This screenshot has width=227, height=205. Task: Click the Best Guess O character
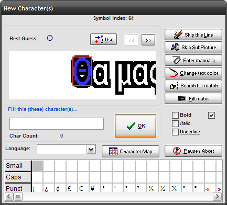coord(50,38)
